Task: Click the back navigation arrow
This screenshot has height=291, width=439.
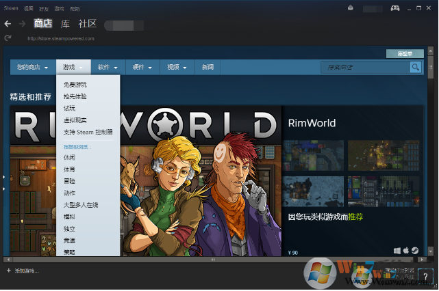Action: pos(8,24)
